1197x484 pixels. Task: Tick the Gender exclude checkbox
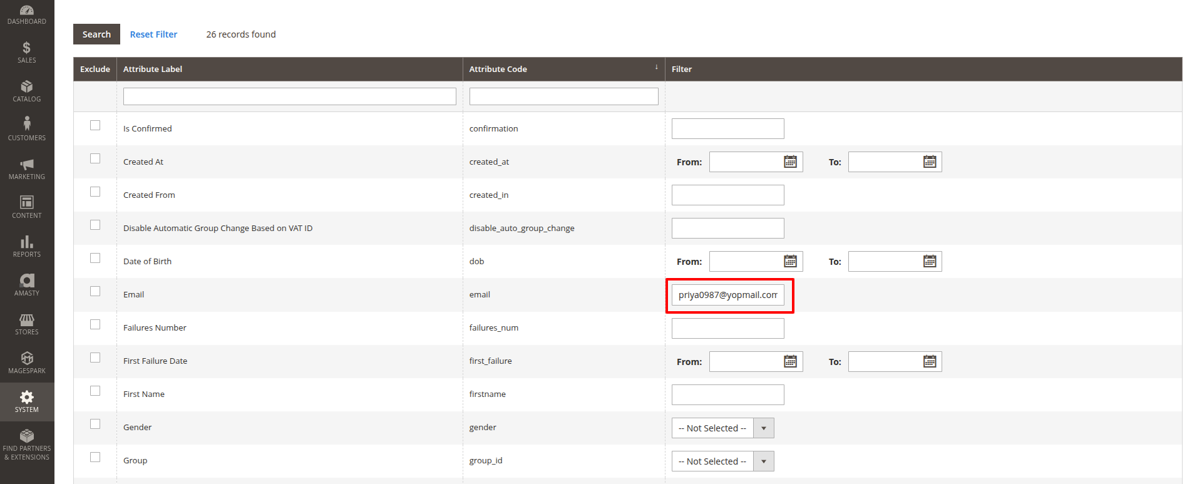pos(95,424)
